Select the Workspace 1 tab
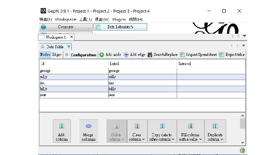 pyautogui.click(x=56, y=37)
